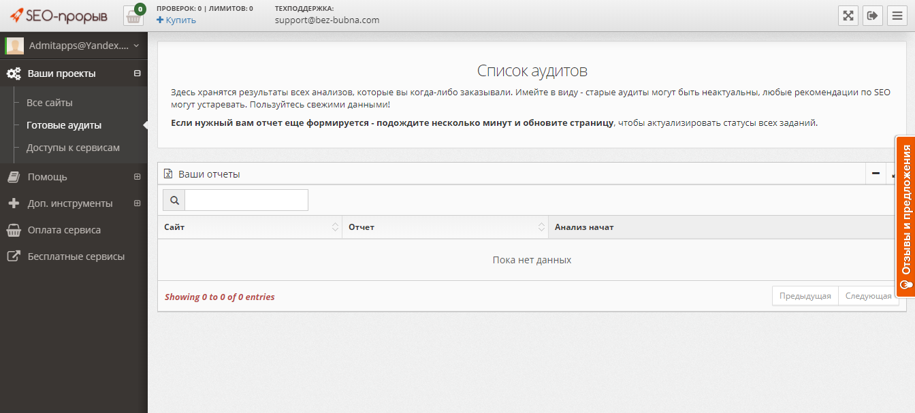The image size is (915, 413).
Task: Click the basket icon beside Оплата сервиса
Action: coord(14,230)
